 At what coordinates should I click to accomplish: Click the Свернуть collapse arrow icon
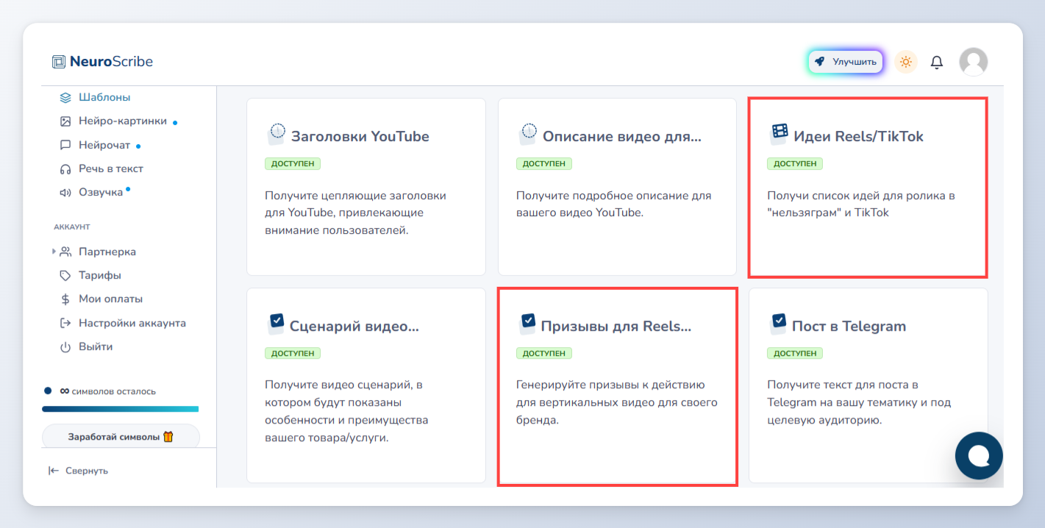pos(54,471)
